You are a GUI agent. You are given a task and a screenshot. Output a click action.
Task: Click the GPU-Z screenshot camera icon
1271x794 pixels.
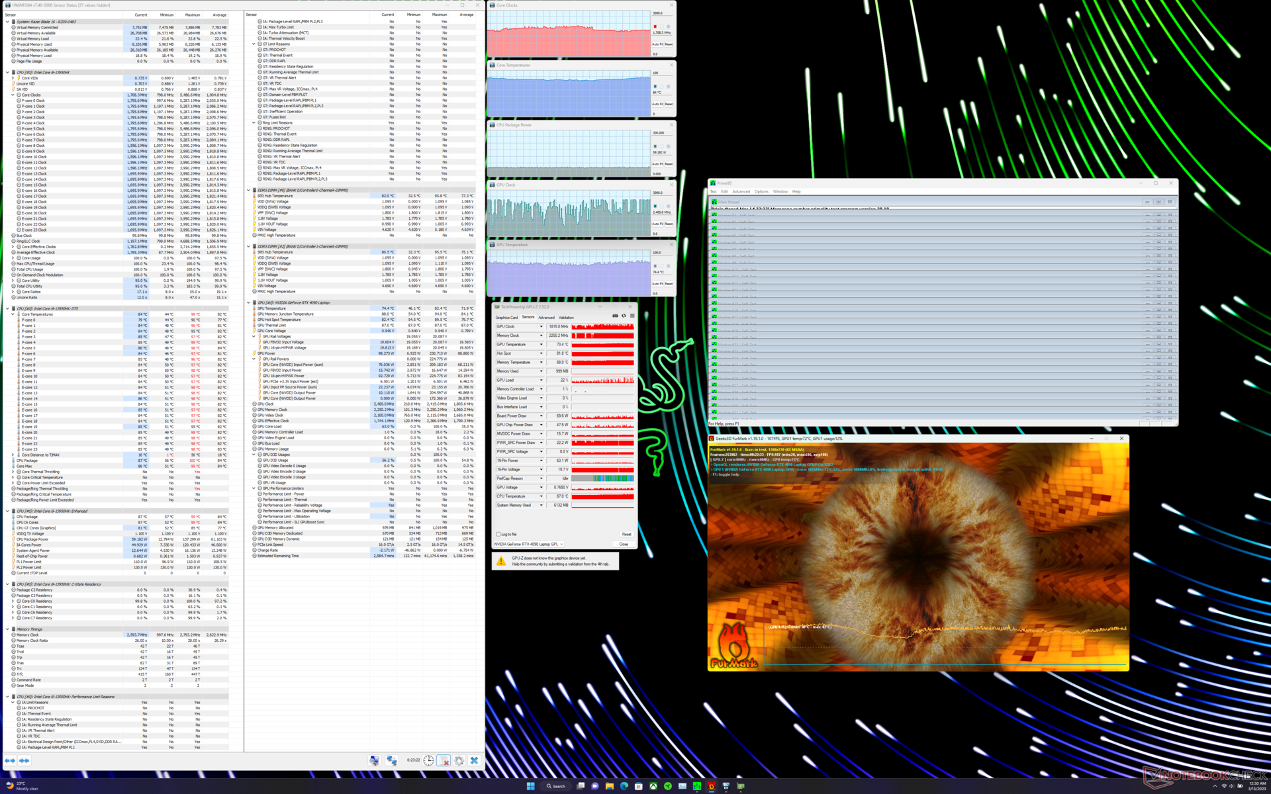click(615, 316)
